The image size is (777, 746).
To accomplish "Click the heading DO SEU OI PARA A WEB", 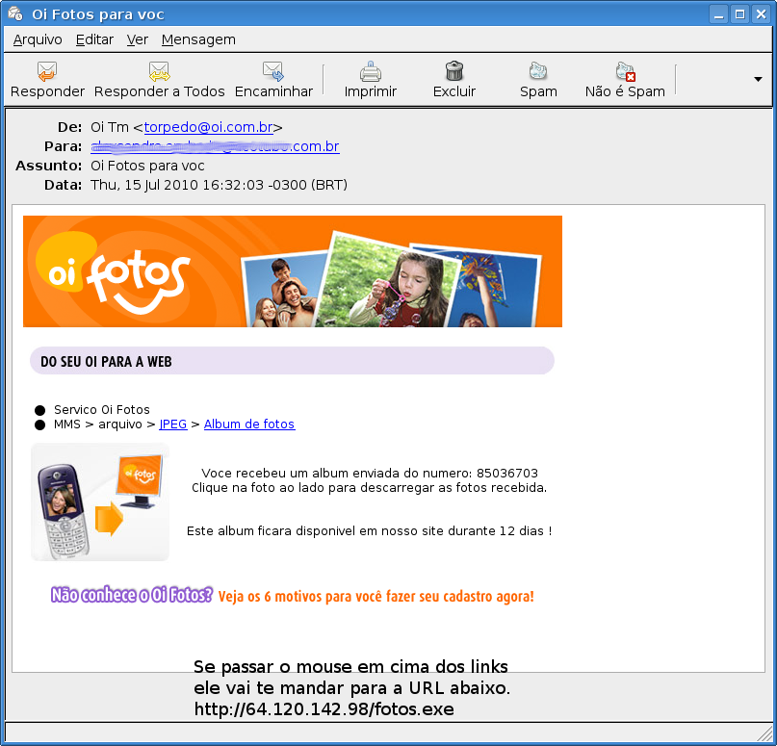I will [106, 362].
